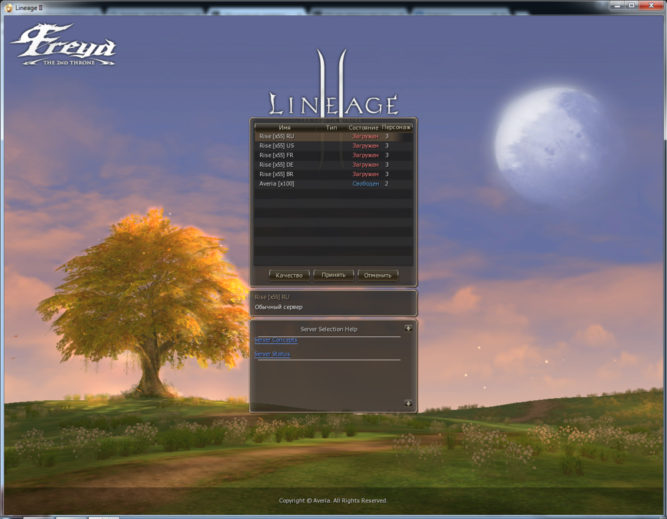Open the Качество settings button
Viewport: 667px width, 519px height.
tap(289, 276)
